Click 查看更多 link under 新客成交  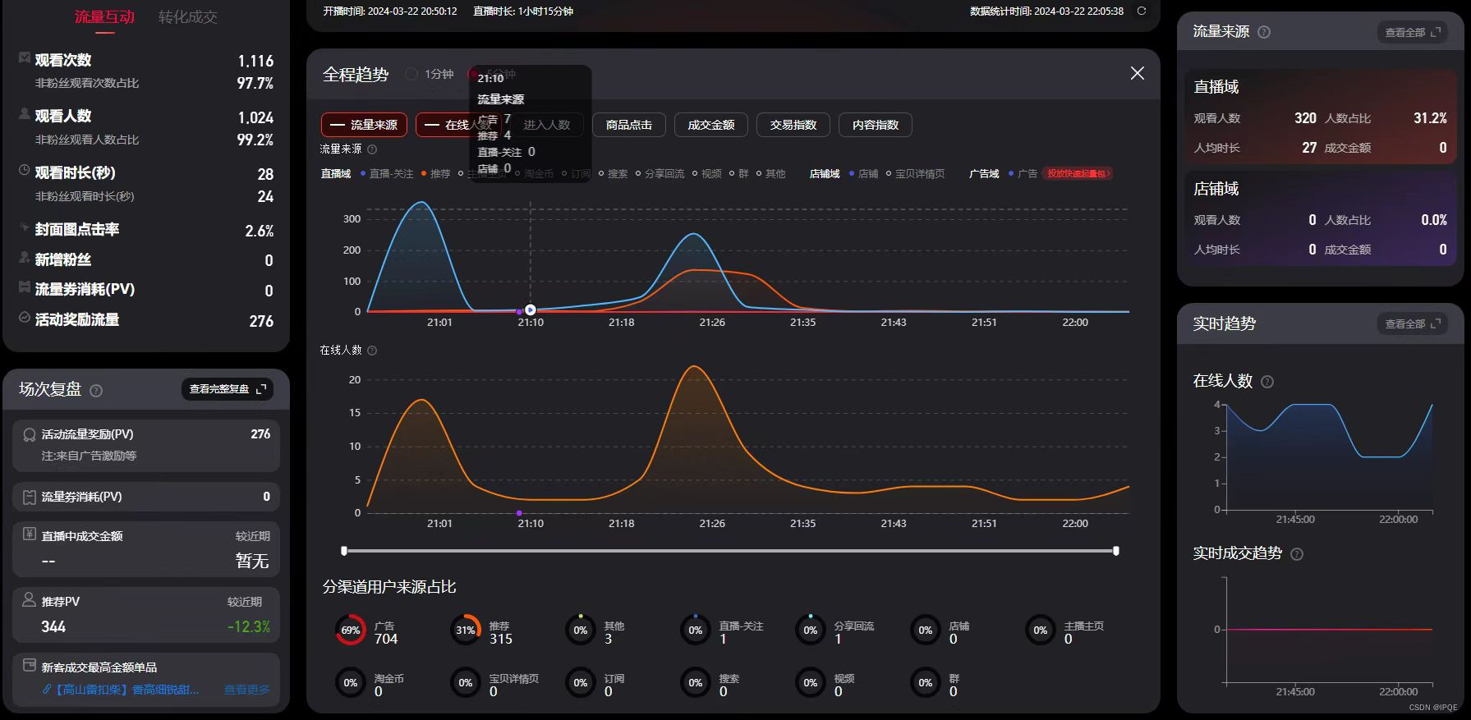(x=246, y=690)
